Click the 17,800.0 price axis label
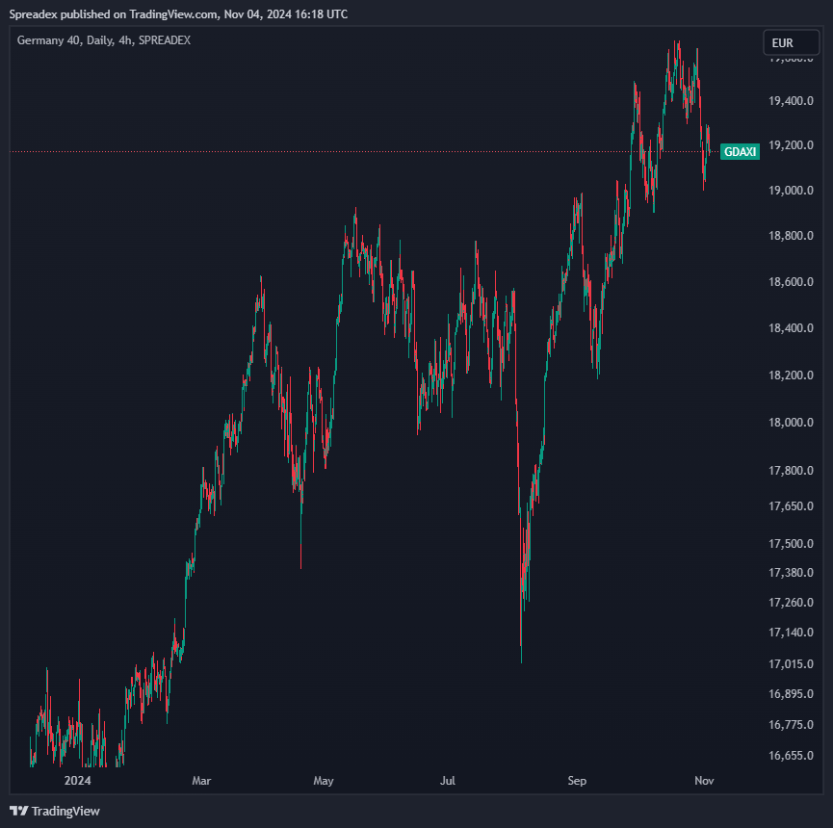Screen dimensions: 833x828 [x=791, y=470]
